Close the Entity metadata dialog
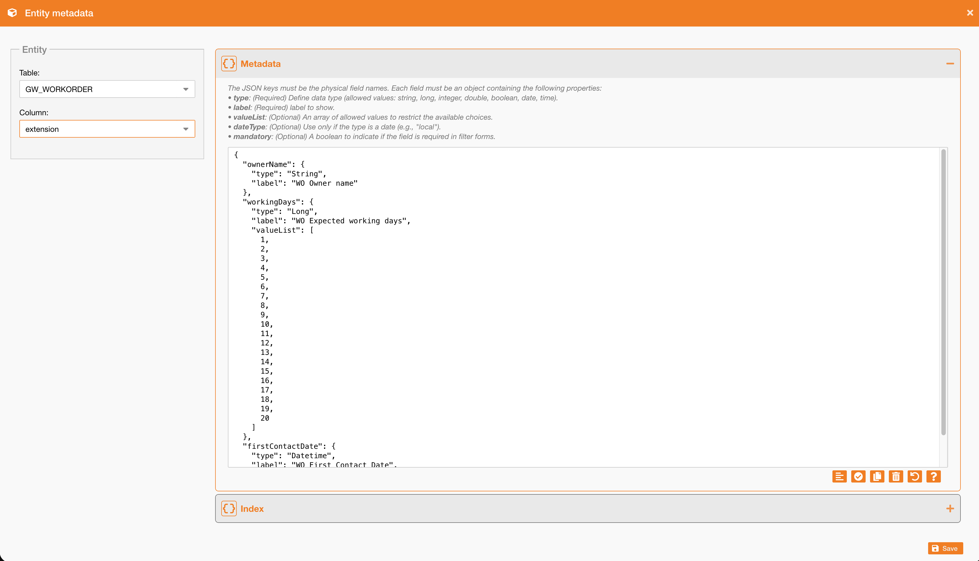Screen dimensions: 979x561 pyautogui.click(x=970, y=13)
